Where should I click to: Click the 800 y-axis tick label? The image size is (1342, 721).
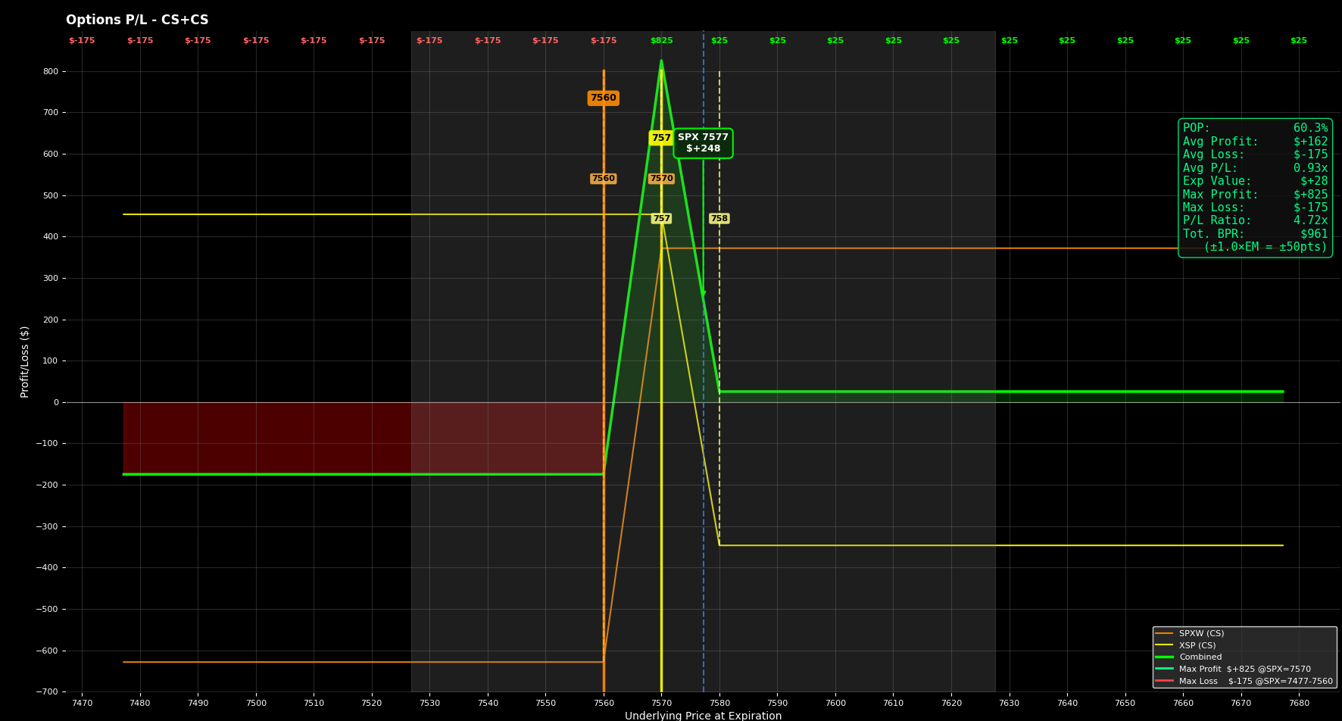click(x=51, y=71)
